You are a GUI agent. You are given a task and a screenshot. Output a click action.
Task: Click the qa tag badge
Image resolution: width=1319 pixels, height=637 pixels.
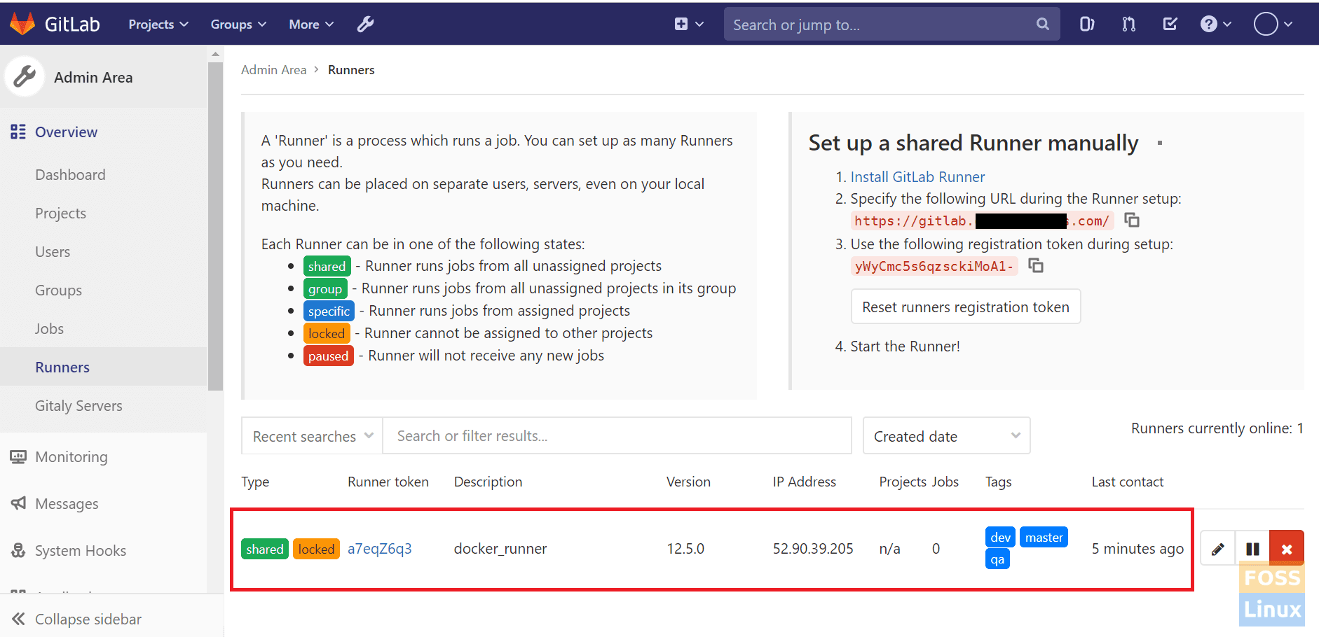[997, 559]
